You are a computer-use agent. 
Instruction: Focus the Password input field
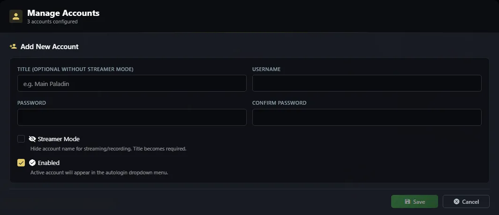pyautogui.click(x=132, y=117)
